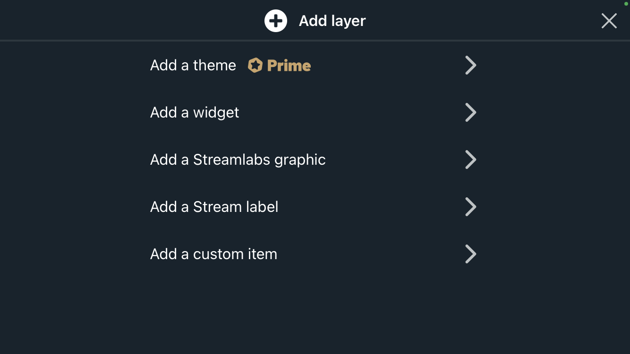Click the plus circle icon beside Add layer

click(x=276, y=21)
